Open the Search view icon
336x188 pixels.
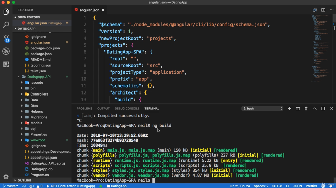click(x=6, y=25)
